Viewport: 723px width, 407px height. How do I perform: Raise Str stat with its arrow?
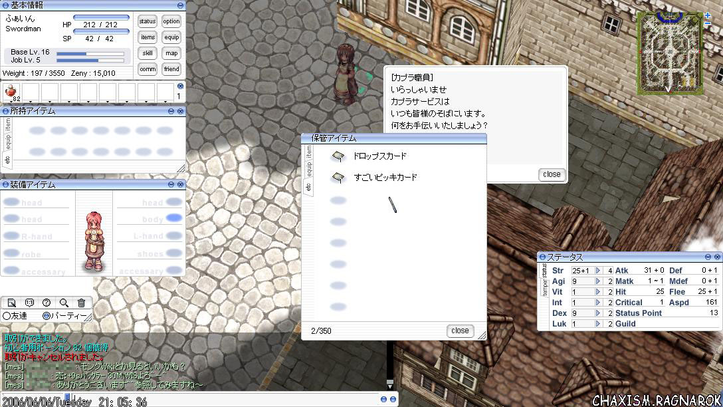coord(598,271)
